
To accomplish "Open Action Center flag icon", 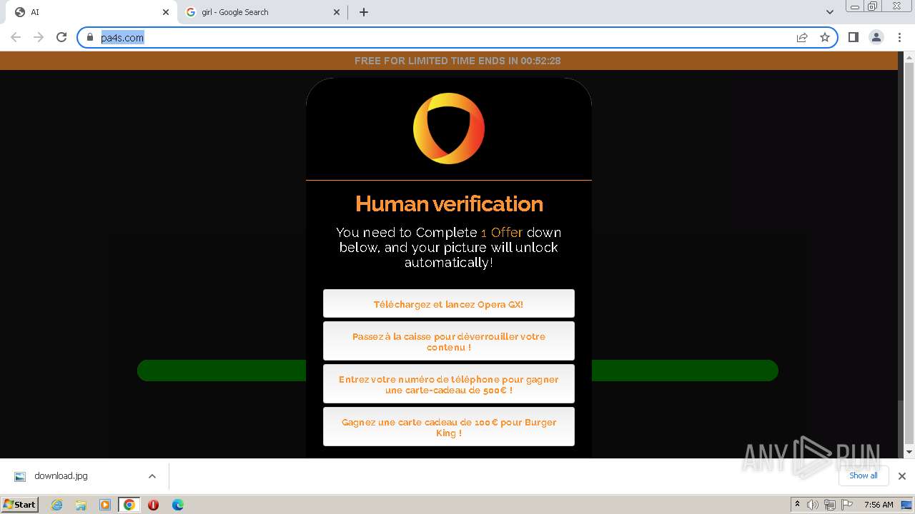I will coord(847,505).
